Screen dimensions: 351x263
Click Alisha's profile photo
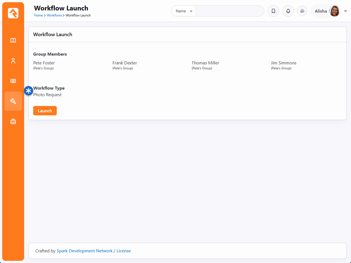tap(334, 11)
